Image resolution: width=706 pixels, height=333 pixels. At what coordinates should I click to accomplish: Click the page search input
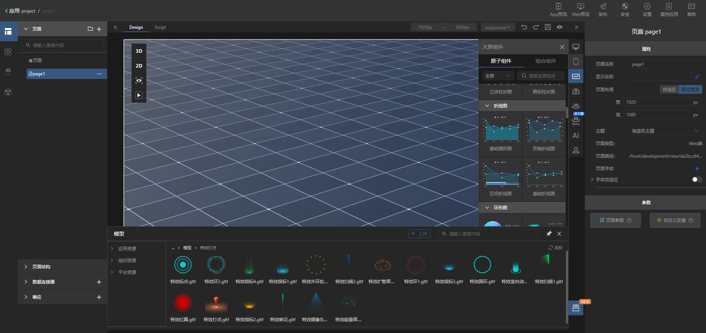point(62,45)
